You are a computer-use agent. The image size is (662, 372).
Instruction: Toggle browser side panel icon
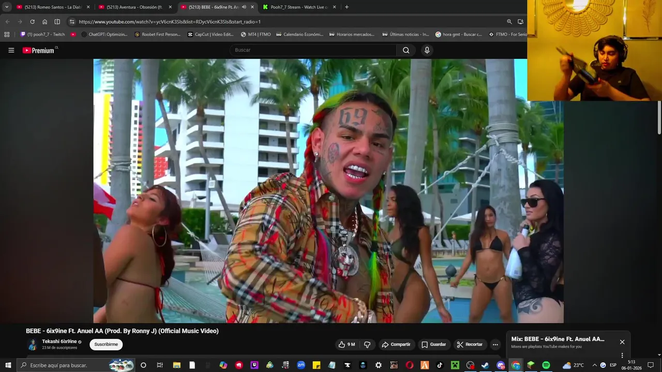pos(57,22)
